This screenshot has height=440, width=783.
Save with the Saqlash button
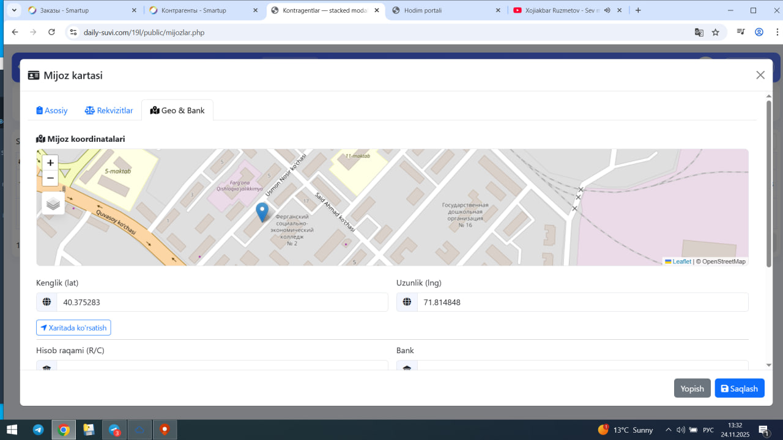pos(739,389)
